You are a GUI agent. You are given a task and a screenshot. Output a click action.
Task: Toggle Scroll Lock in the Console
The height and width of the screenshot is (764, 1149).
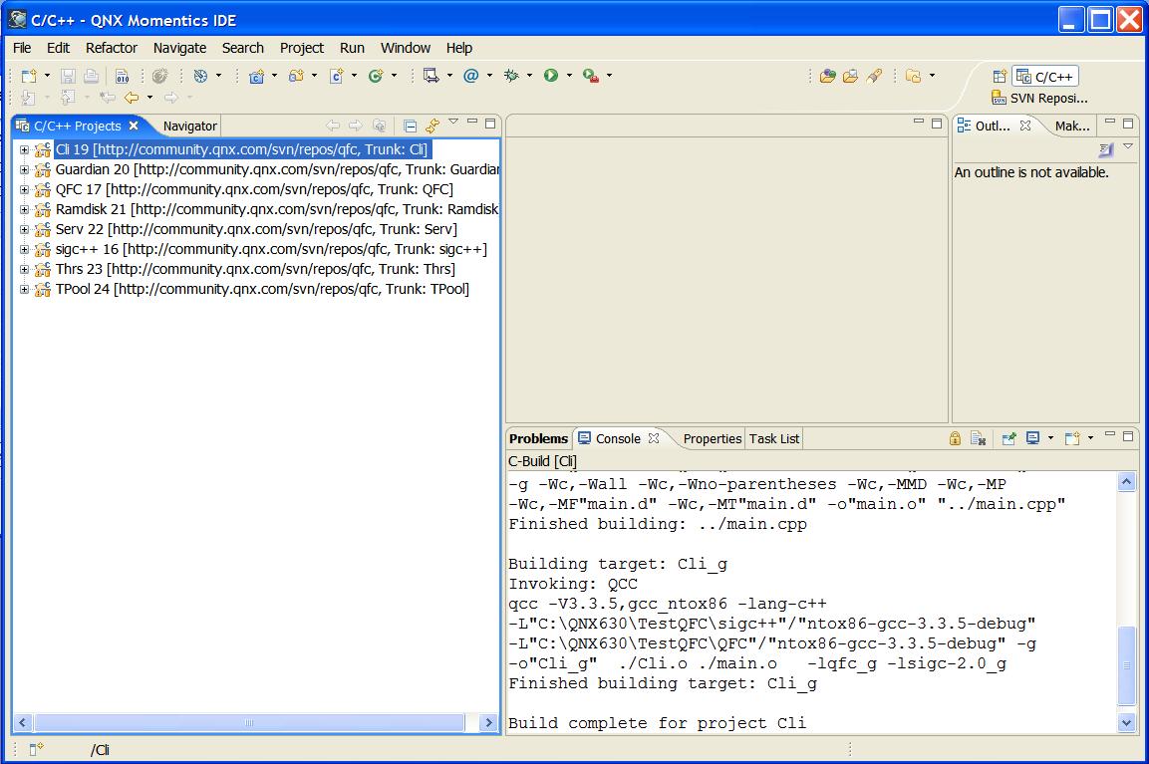tap(955, 438)
